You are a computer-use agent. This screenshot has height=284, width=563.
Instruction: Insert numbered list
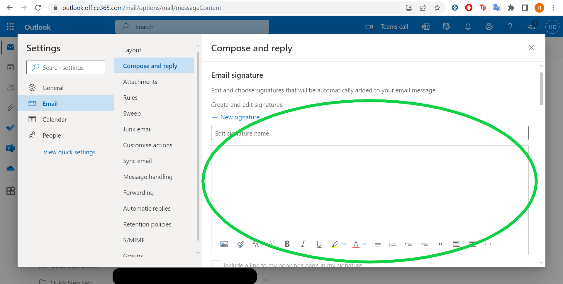(393, 244)
